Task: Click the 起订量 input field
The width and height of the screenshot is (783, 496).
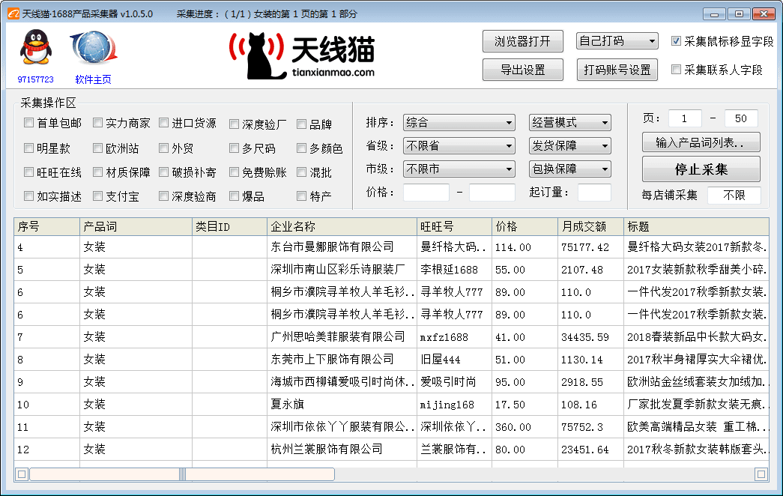Action: [594, 193]
